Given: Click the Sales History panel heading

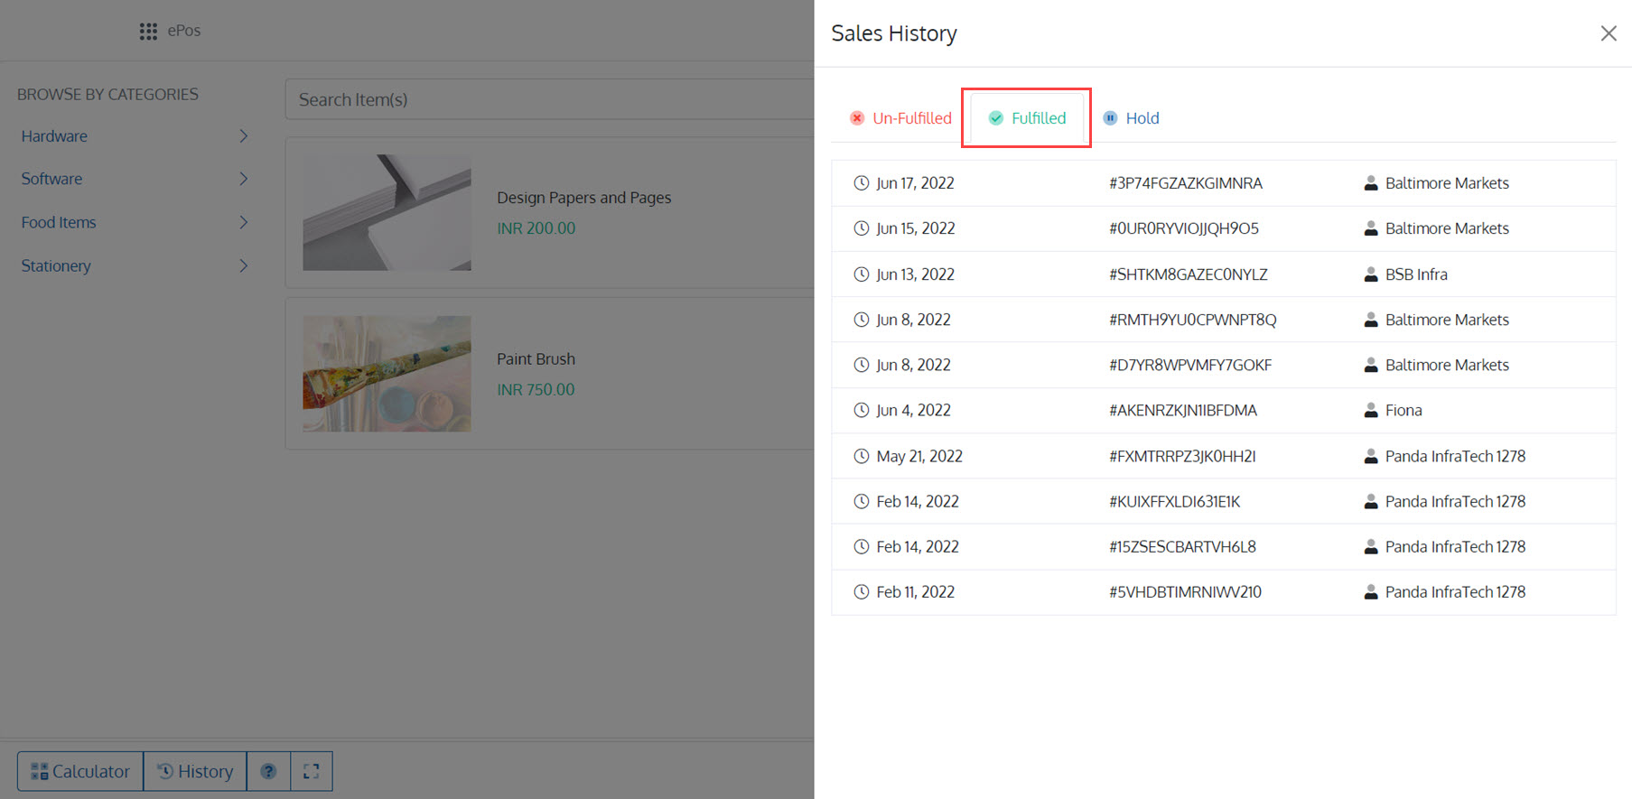Looking at the screenshot, I should (894, 33).
